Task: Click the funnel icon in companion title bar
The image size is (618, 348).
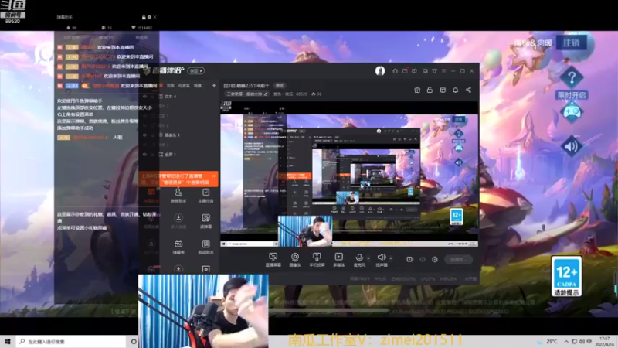Action: [434, 71]
